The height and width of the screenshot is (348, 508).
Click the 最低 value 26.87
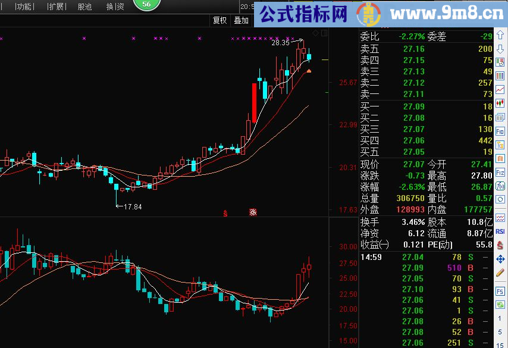pyautogui.click(x=482, y=187)
